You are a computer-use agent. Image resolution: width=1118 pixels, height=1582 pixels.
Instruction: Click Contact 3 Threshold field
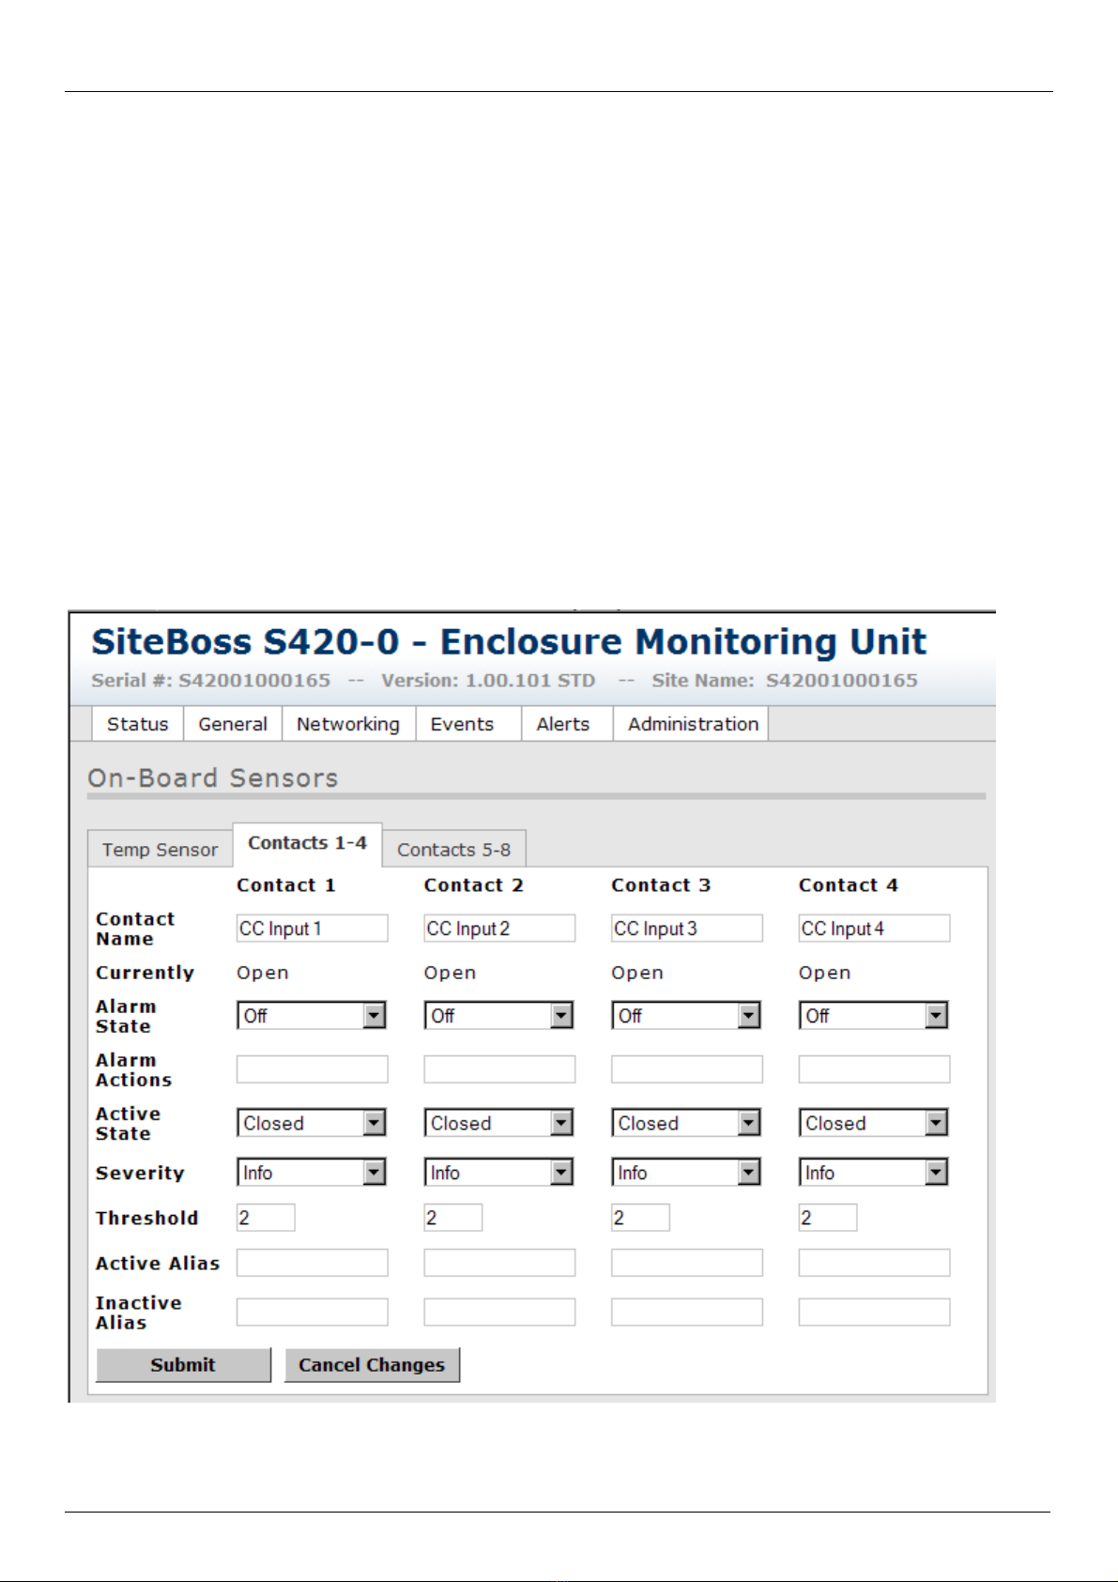click(x=640, y=1218)
